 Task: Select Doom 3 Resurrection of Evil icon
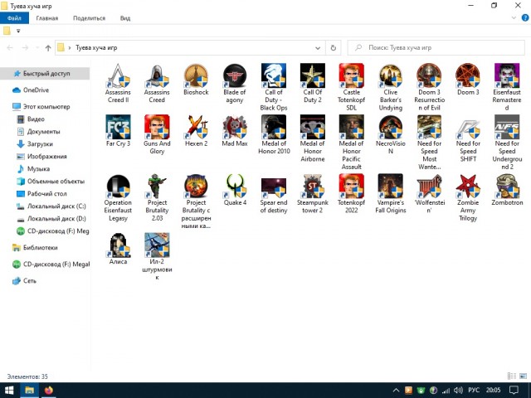point(429,87)
